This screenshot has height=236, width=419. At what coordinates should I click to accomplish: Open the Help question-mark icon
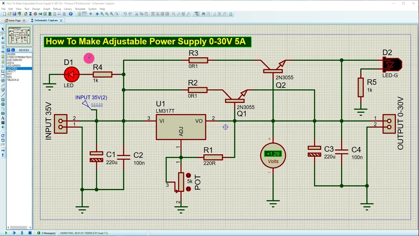[x=71, y=14]
